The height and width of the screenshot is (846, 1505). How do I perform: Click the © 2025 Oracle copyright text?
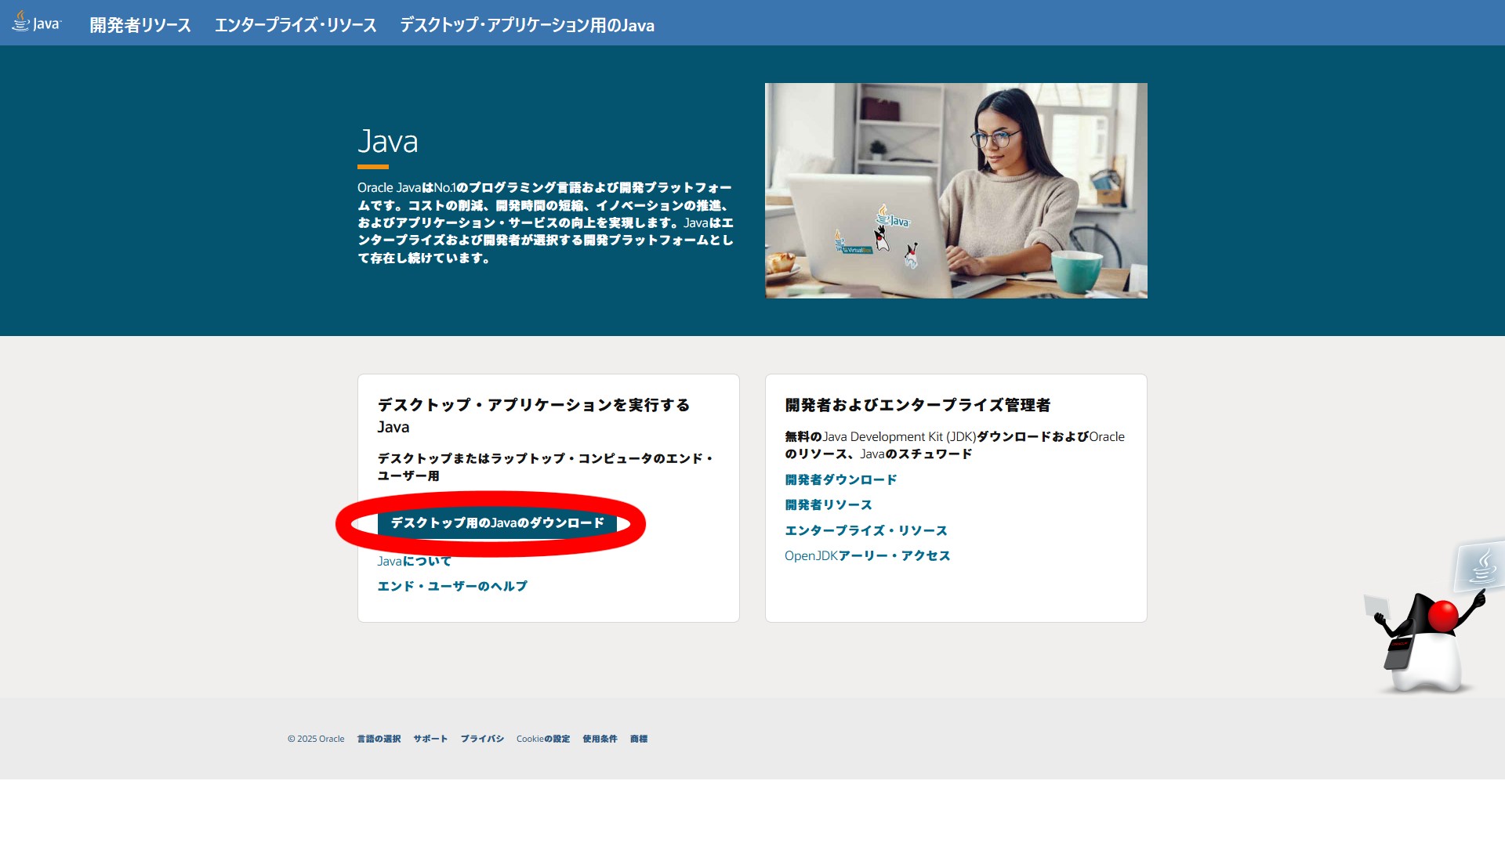point(316,739)
